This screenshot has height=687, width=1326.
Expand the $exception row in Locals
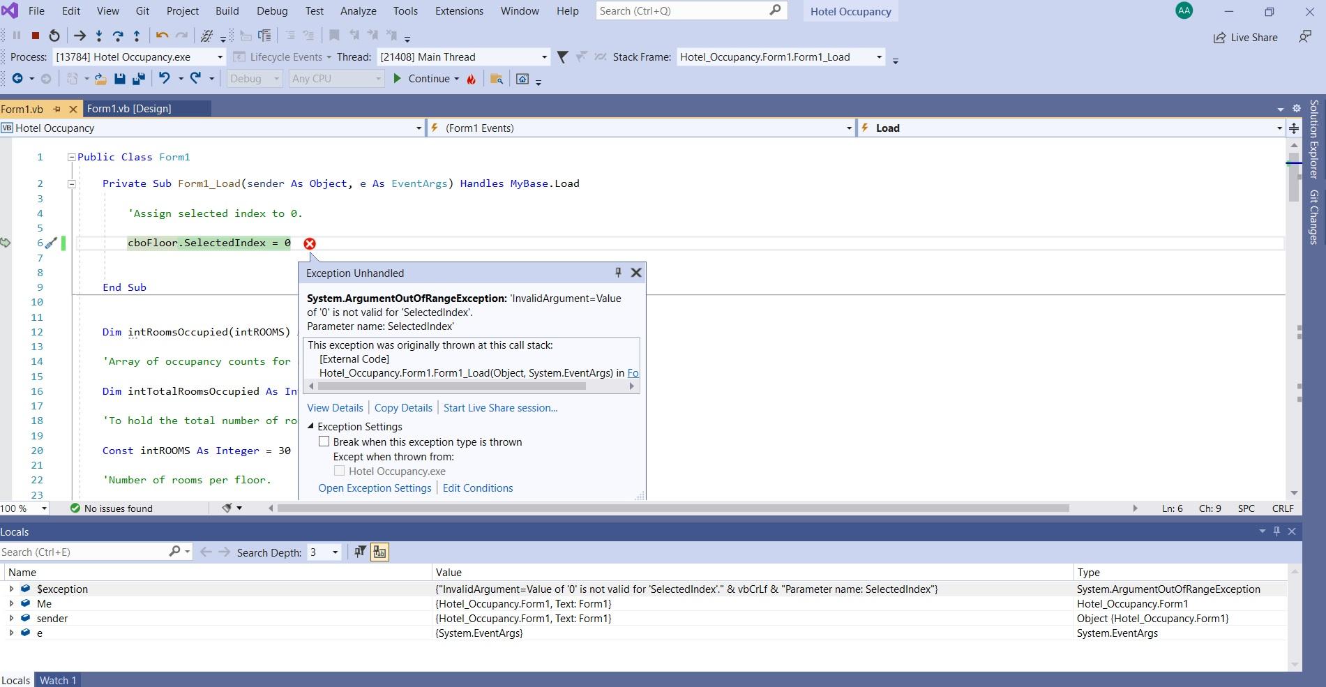[11, 589]
